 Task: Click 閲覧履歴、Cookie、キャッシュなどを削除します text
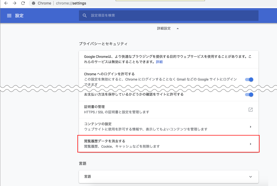click(x=122, y=146)
